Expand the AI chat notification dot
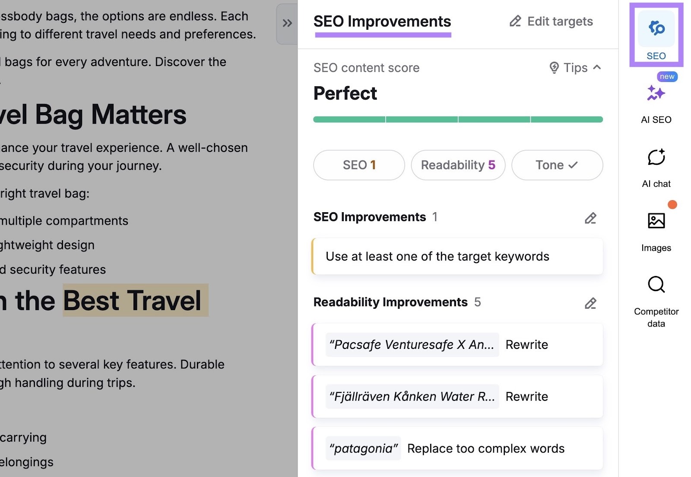 point(672,205)
